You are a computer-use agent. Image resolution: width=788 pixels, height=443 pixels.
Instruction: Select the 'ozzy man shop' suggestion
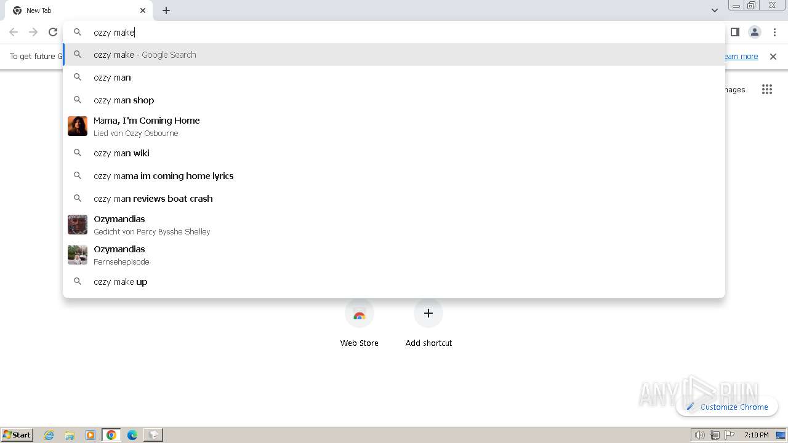[394, 100]
